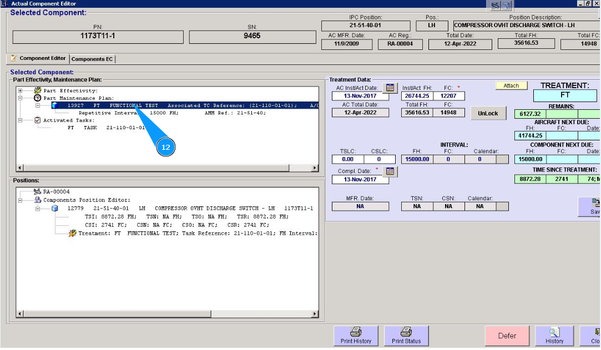Image resolution: width=601 pixels, height=350 pixels.
Task: Switch to Component Editor tab
Action: click(x=38, y=58)
